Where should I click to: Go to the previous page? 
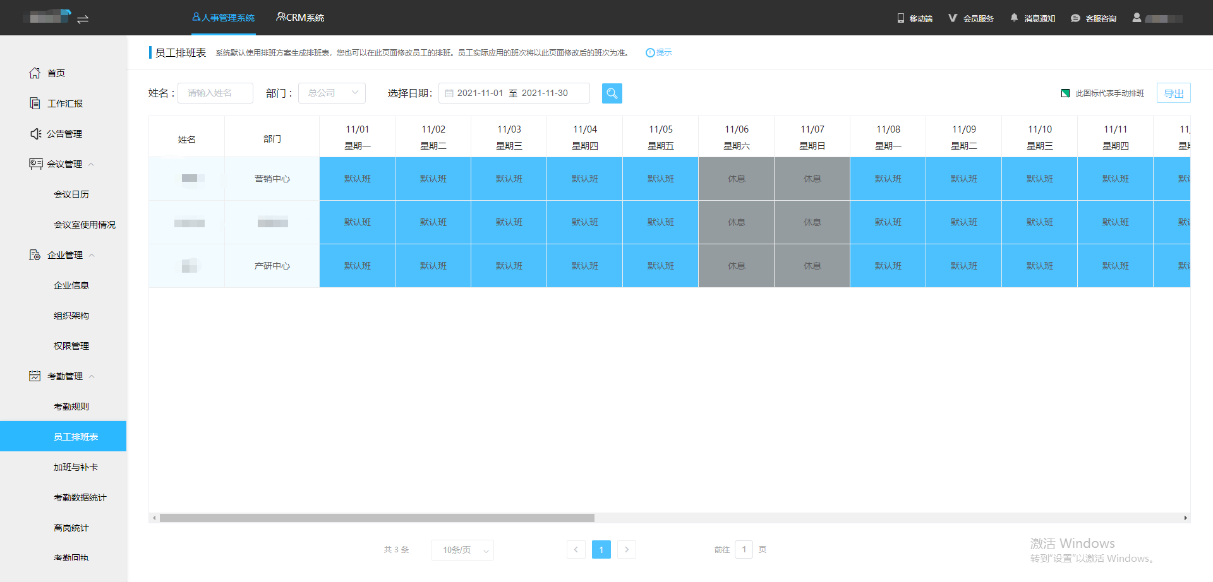pos(576,550)
